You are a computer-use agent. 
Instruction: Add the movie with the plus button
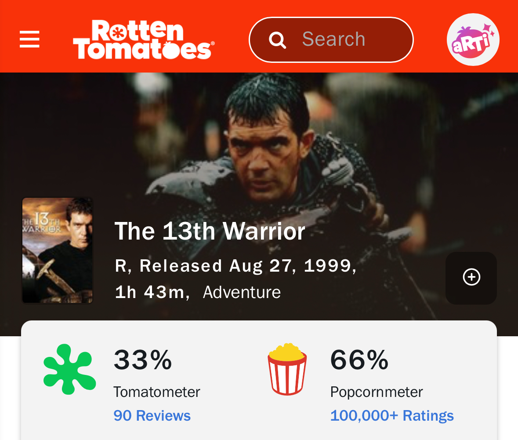tap(471, 278)
